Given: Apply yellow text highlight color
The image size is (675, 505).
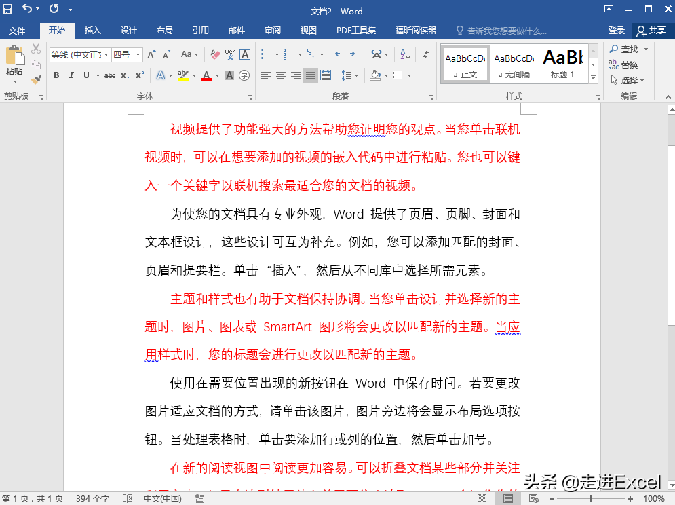Looking at the screenshot, I should [x=183, y=76].
